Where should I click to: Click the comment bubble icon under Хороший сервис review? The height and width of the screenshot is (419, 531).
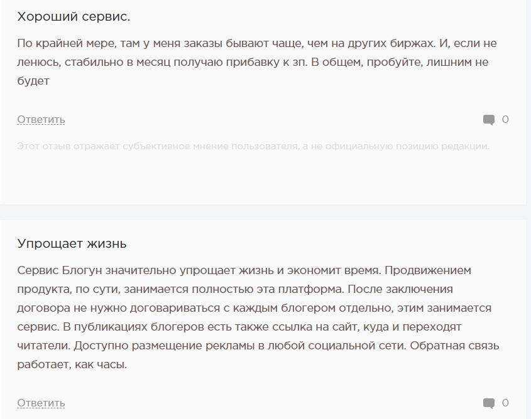488,120
